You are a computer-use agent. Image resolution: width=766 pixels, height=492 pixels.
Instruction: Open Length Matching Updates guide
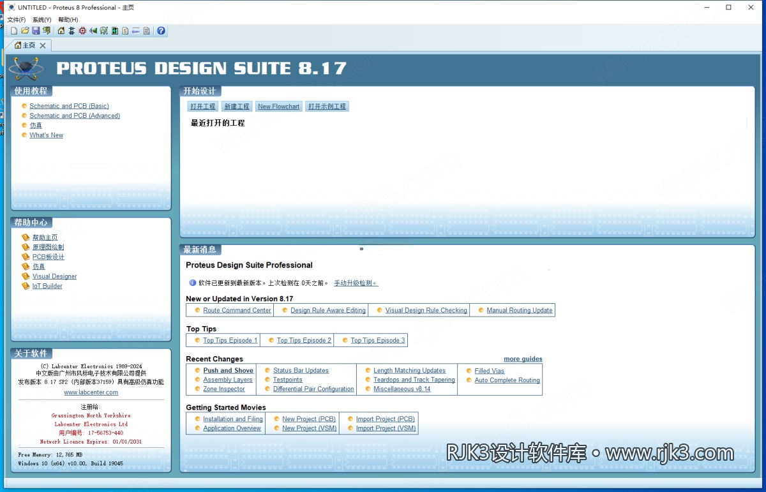coord(409,371)
